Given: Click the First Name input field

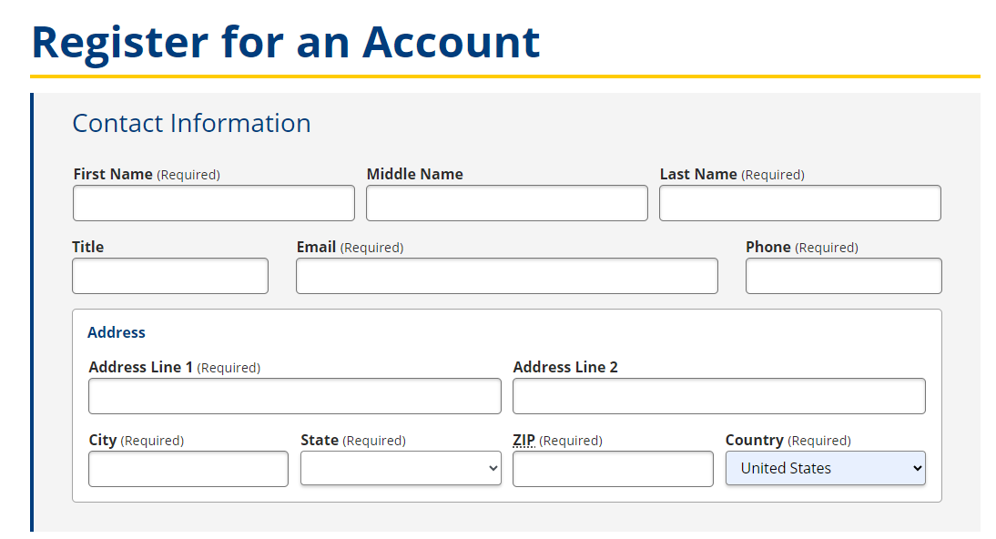Looking at the screenshot, I should tap(213, 203).
